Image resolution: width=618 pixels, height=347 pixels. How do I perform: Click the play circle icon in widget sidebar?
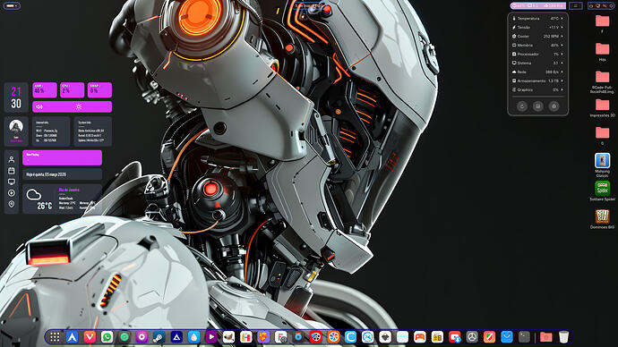click(x=12, y=193)
